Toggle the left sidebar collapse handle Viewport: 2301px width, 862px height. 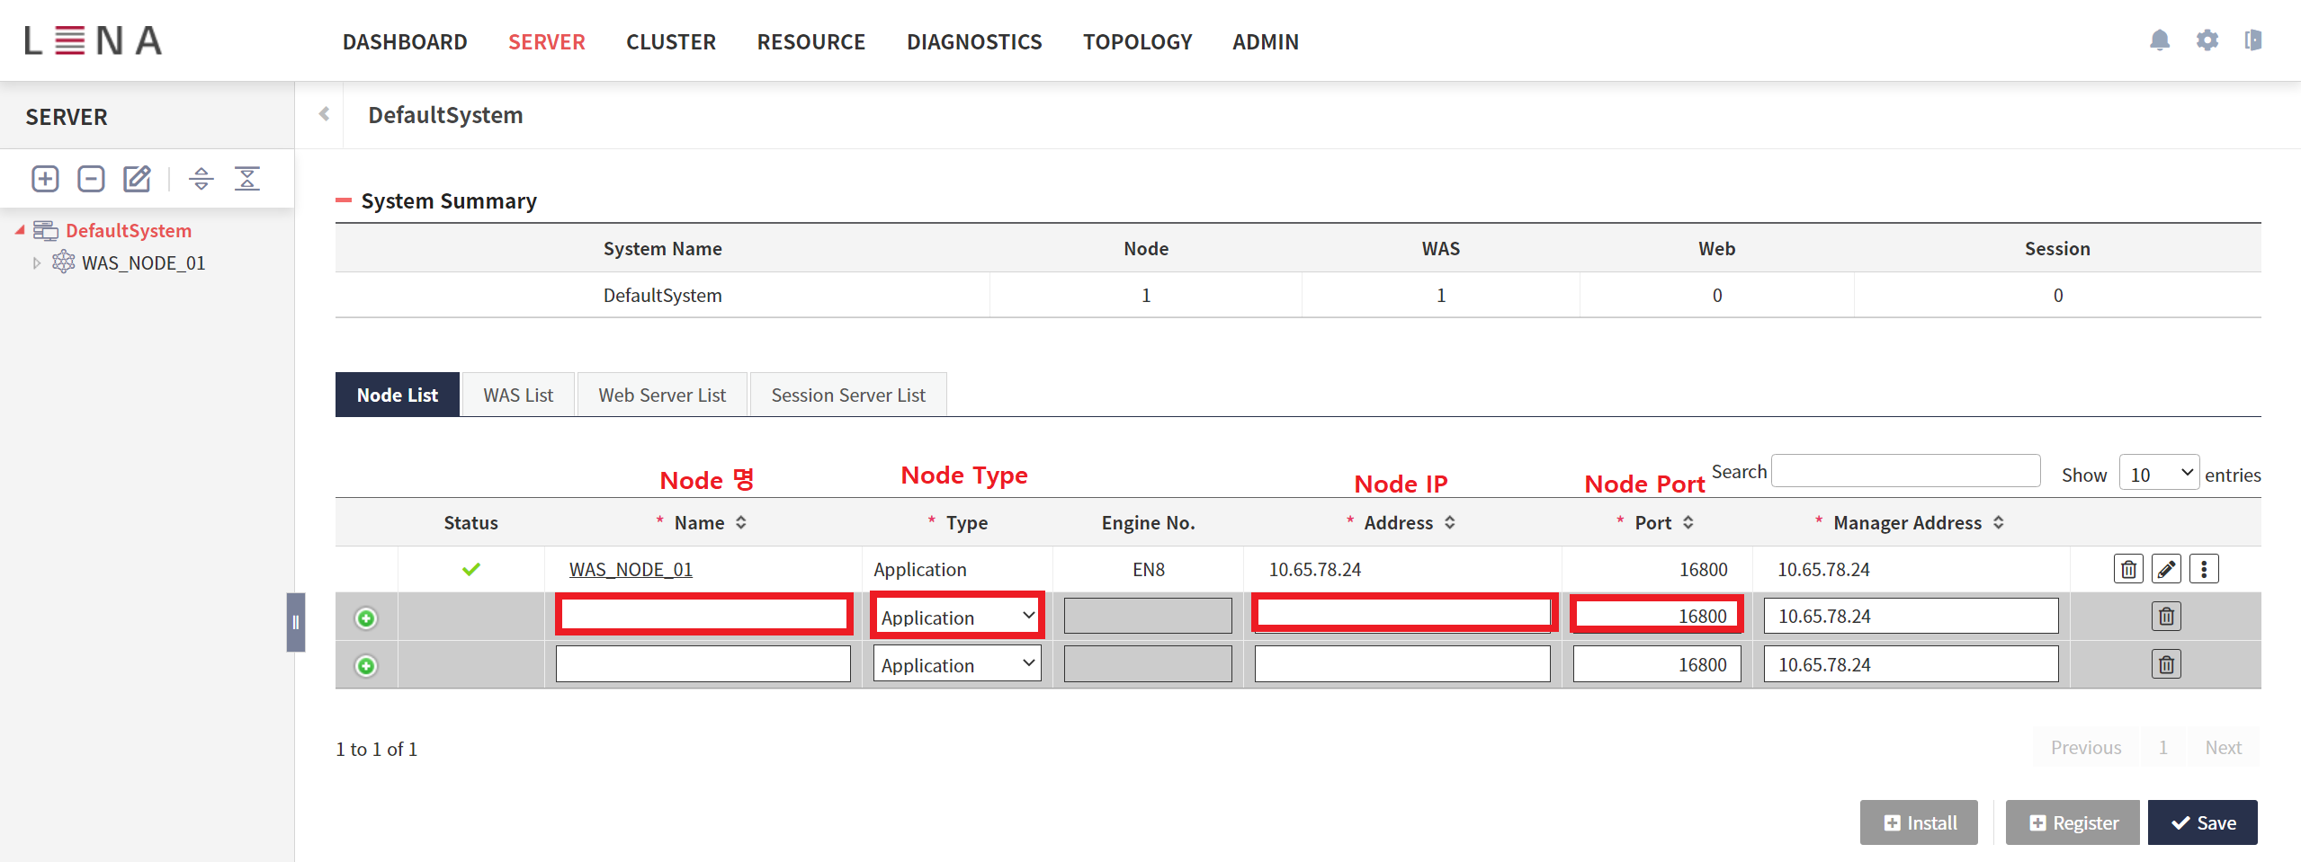[294, 621]
